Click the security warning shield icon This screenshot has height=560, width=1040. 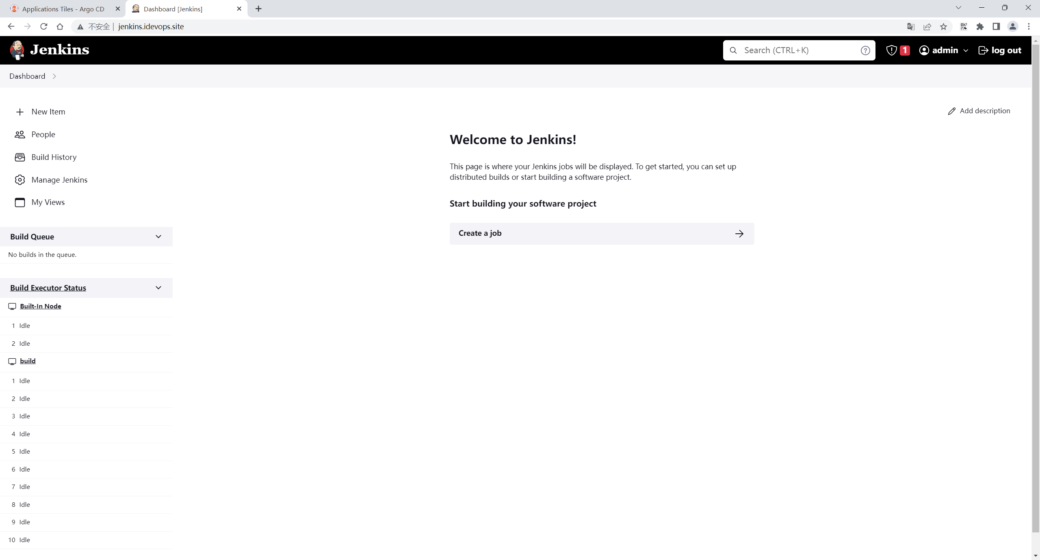click(891, 50)
